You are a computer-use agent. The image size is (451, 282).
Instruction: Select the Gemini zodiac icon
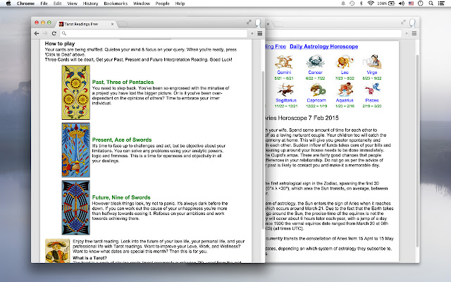coord(283,61)
